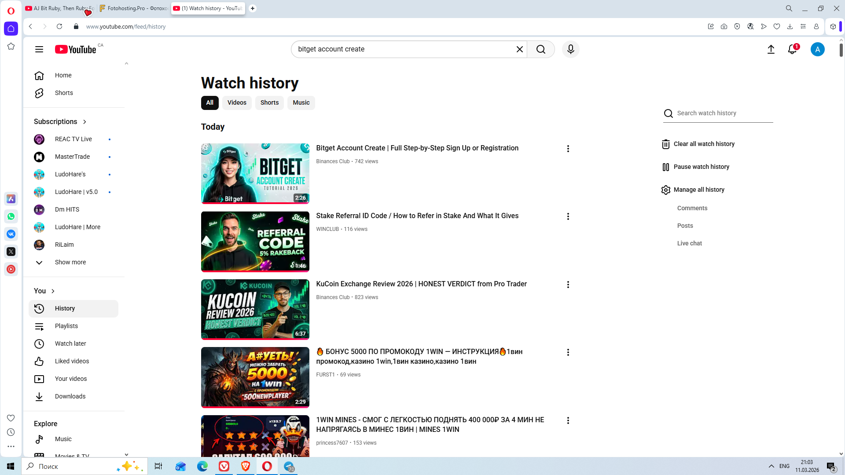
Task: Open the Stake Referral ID Code video title
Action: [x=417, y=216]
